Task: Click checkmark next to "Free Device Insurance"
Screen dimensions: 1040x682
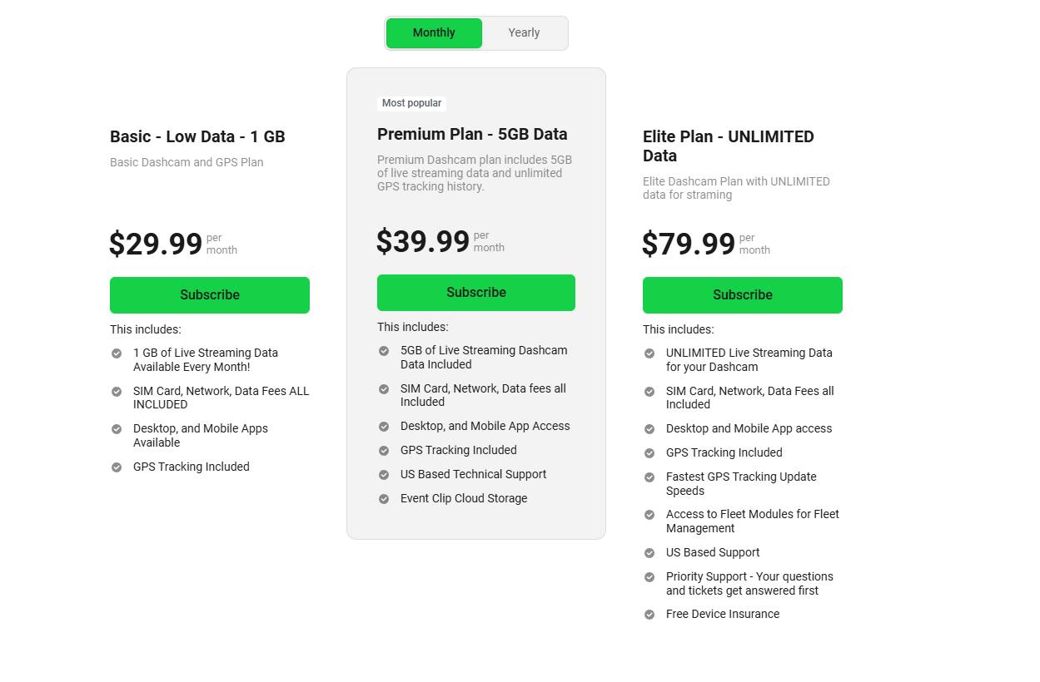Action: point(649,614)
